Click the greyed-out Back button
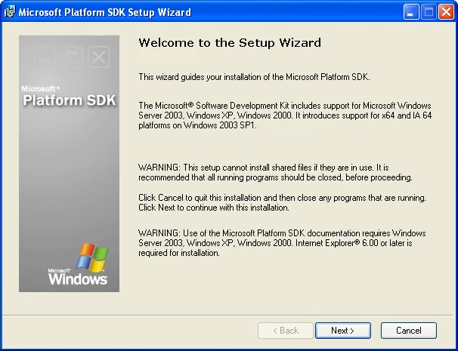 tap(285, 331)
